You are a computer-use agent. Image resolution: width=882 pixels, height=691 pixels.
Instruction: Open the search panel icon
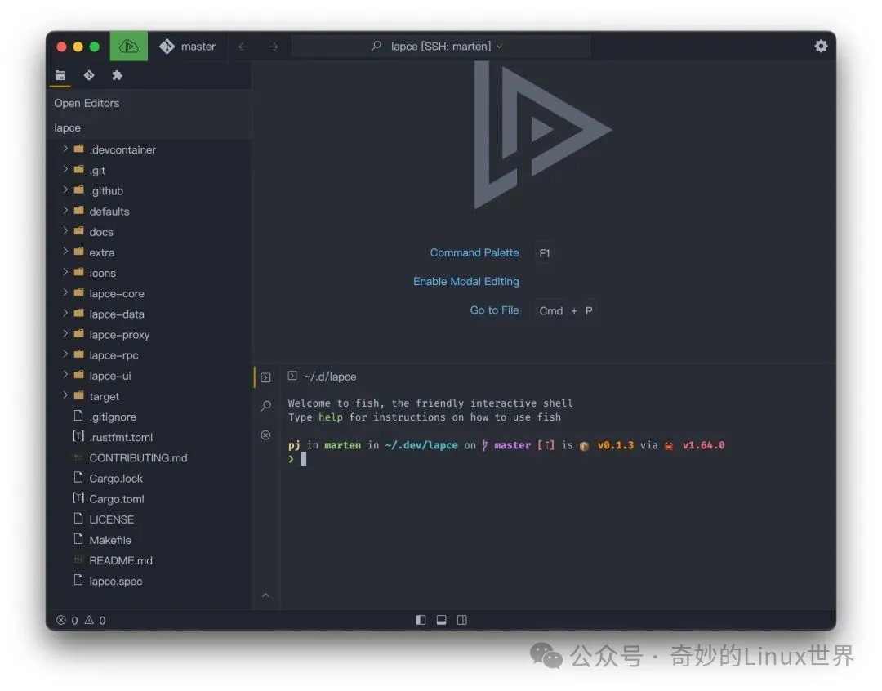pos(265,406)
